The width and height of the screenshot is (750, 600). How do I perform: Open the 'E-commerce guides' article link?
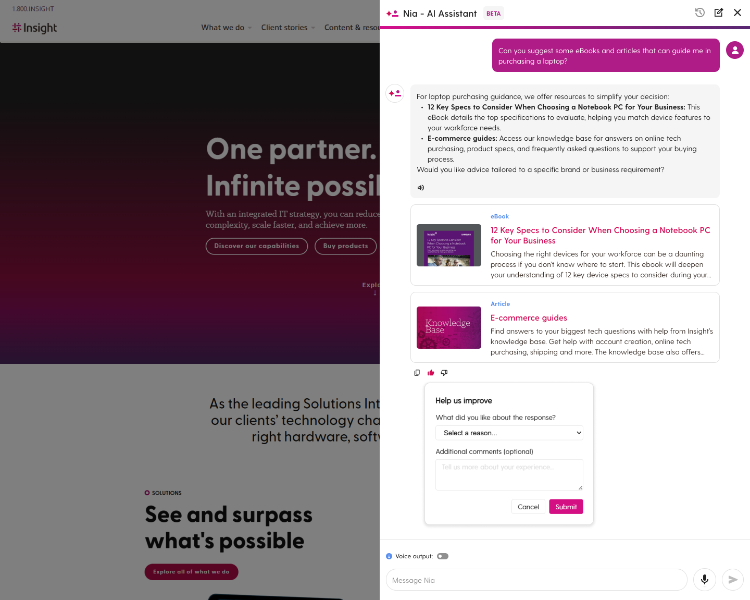coord(529,318)
